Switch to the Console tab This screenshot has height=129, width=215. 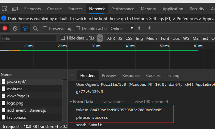55,9
